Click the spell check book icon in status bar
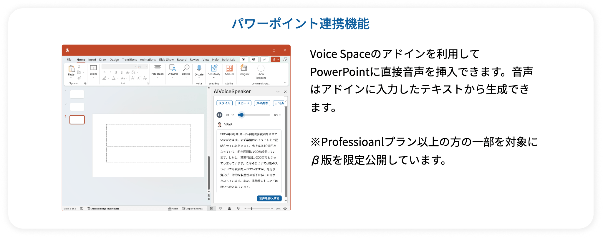 click(x=82, y=209)
